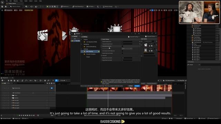Click Sequencer jump to start control
The image size is (221, 124).
tap(19, 115)
